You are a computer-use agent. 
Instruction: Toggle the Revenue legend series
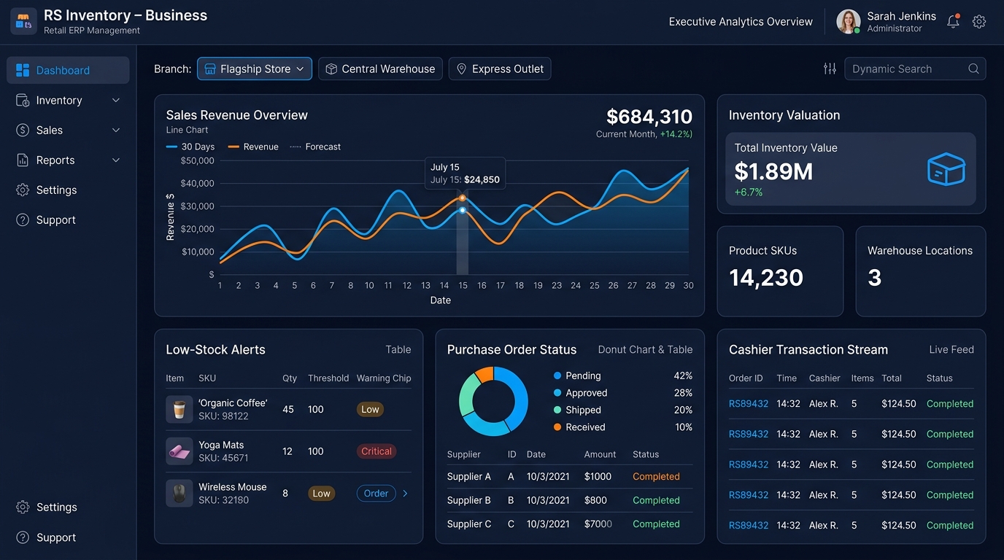point(253,147)
